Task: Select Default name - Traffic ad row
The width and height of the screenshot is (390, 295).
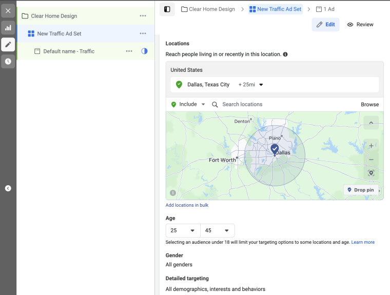Action: (86, 51)
